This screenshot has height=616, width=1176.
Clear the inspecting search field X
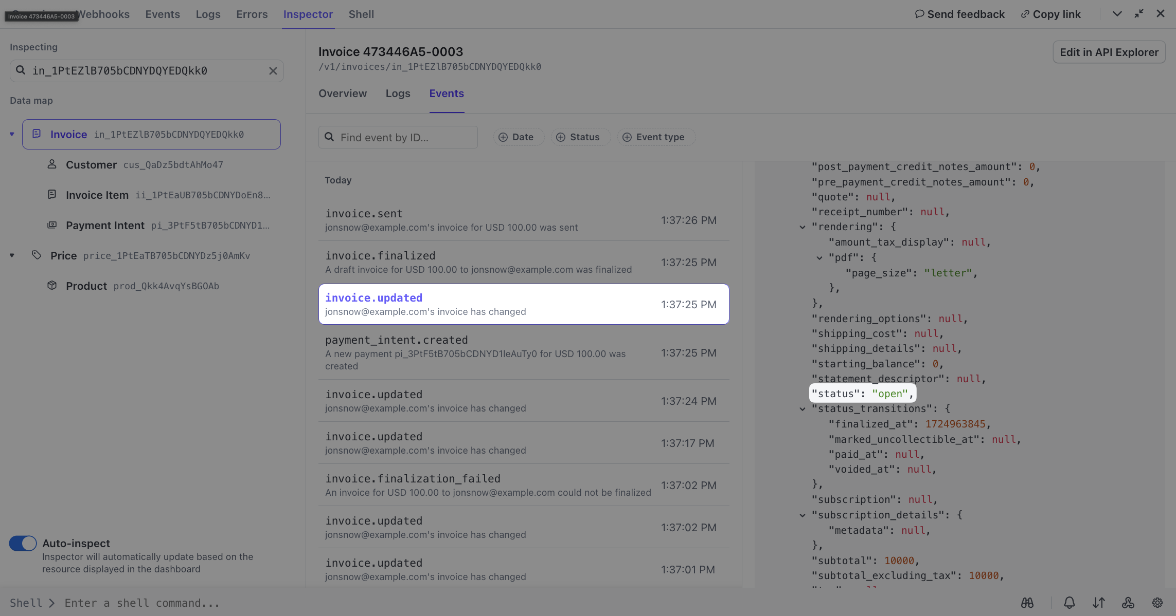click(273, 71)
